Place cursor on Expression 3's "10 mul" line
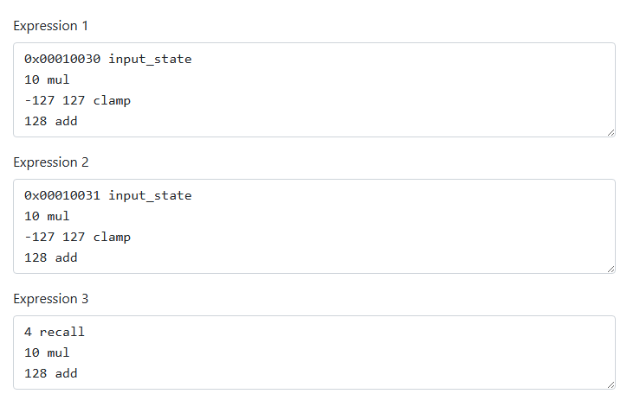The image size is (627, 400). point(47,353)
